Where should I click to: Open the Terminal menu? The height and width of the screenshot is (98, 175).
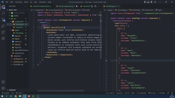42,2
